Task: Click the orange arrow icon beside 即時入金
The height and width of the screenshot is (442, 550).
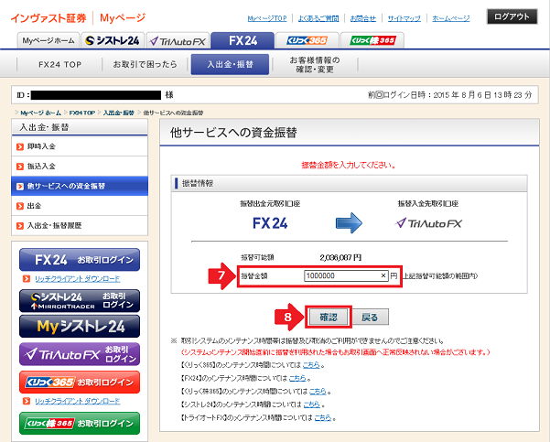Action: point(20,146)
